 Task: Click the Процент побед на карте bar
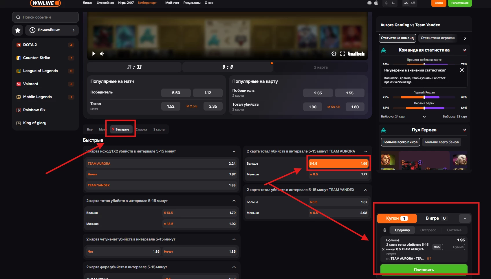pyautogui.click(x=424, y=64)
